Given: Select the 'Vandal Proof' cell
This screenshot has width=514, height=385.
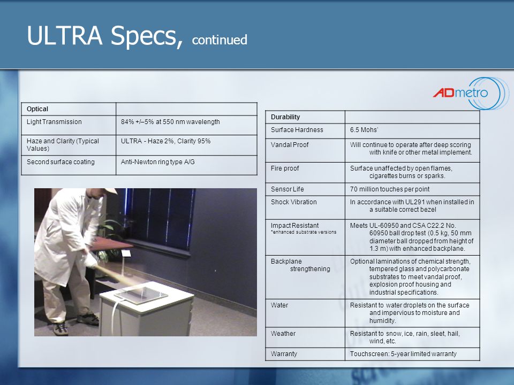Looking at the screenshot, I should pyautogui.click(x=305, y=151).
